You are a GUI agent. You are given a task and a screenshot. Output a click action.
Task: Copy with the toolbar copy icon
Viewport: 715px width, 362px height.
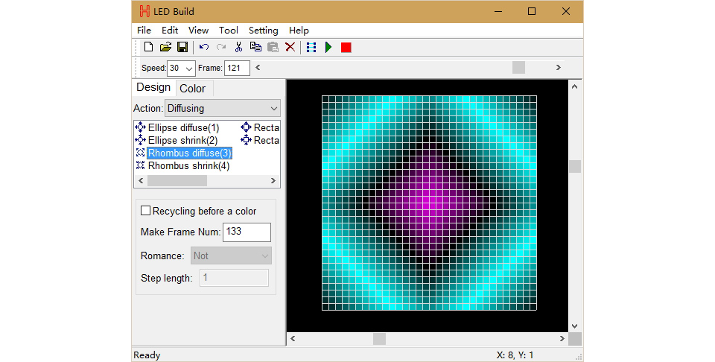[255, 47]
